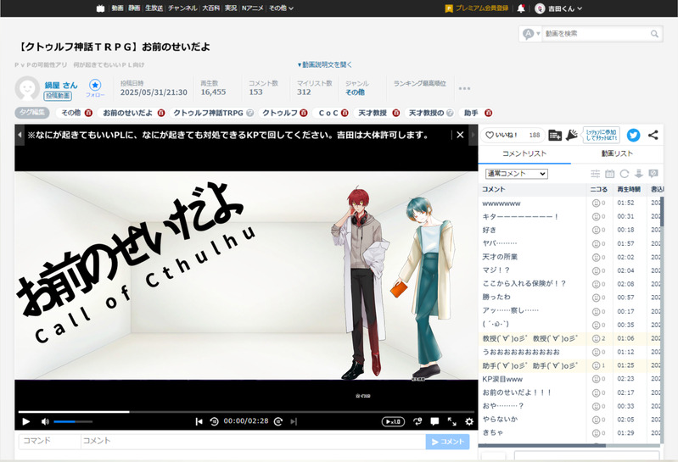
Task: Open uploader 鍋屋 profile link
Action: pos(61,85)
